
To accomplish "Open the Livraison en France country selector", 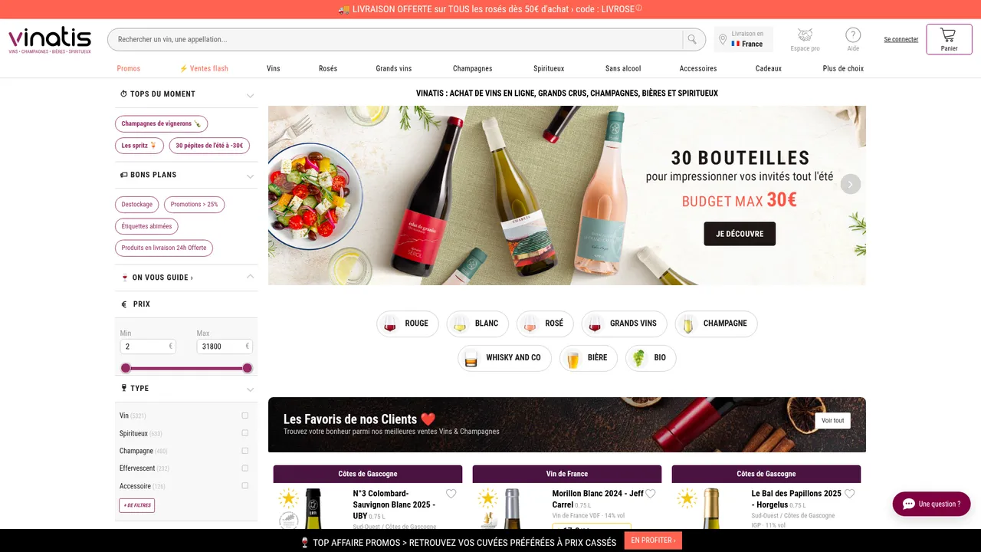I will coord(743,39).
